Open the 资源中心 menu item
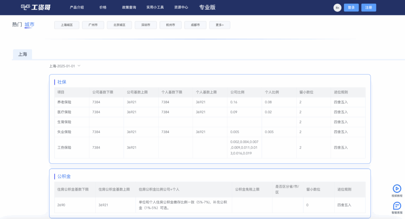 coord(181,7)
